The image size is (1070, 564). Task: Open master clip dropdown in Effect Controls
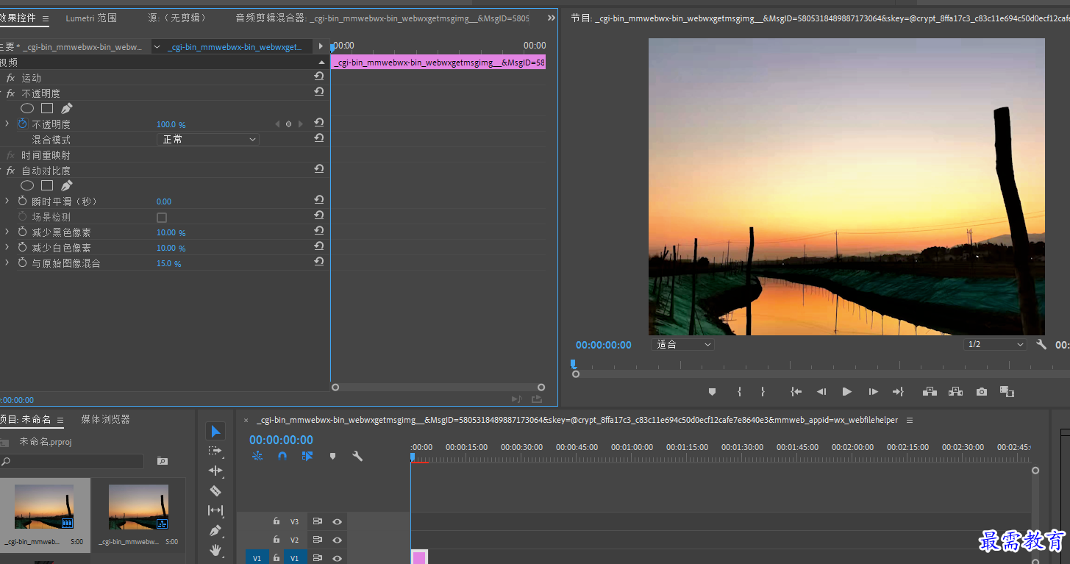pyautogui.click(x=157, y=47)
